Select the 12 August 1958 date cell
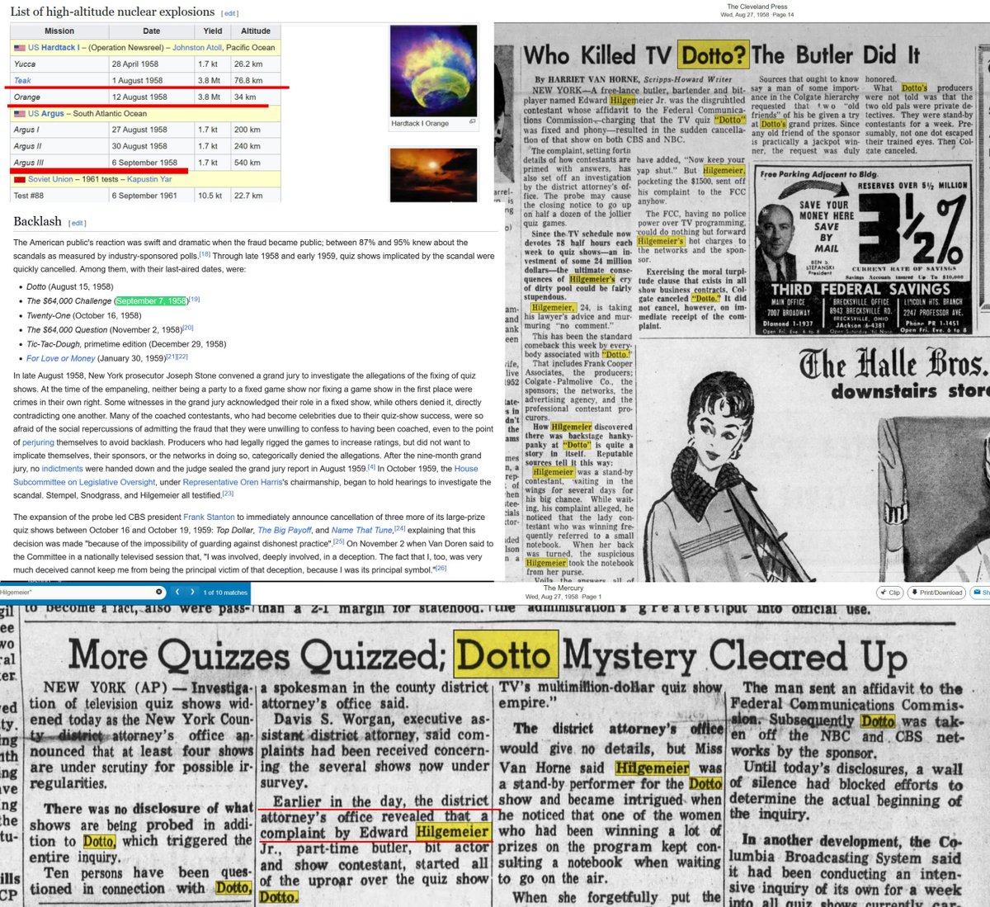 click(152, 97)
